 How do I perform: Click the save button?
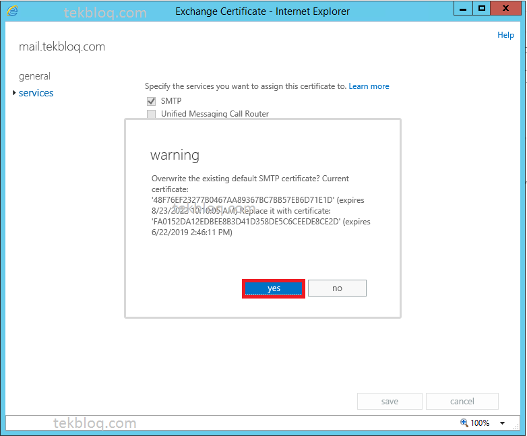[390, 402]
